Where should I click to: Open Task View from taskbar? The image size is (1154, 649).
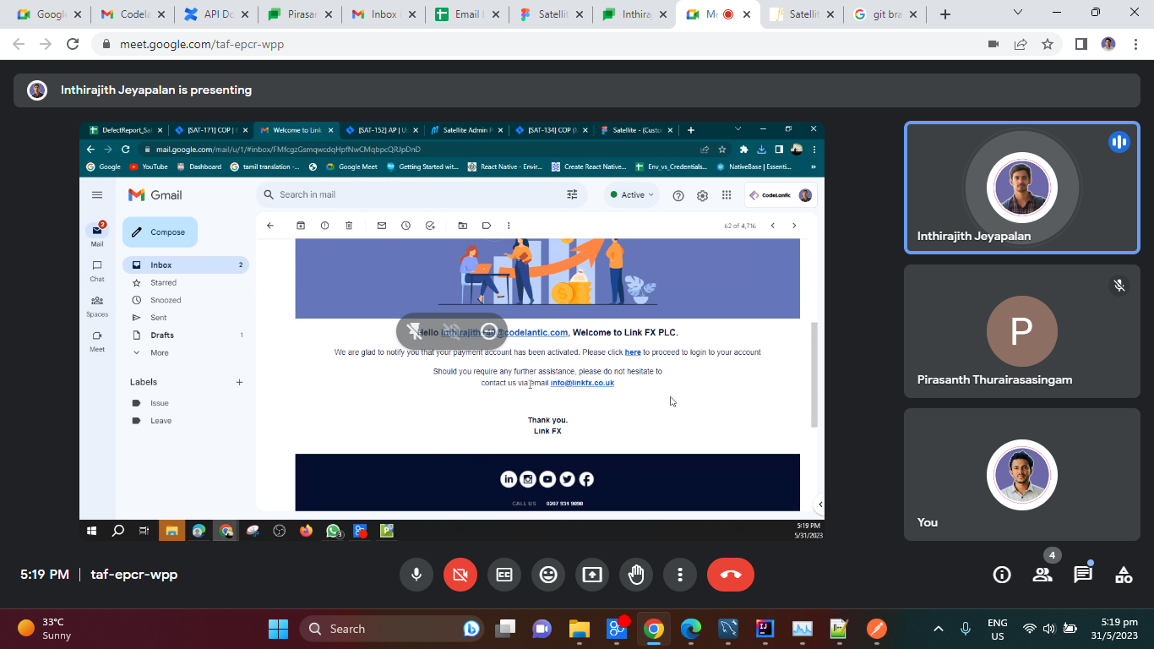505,629
